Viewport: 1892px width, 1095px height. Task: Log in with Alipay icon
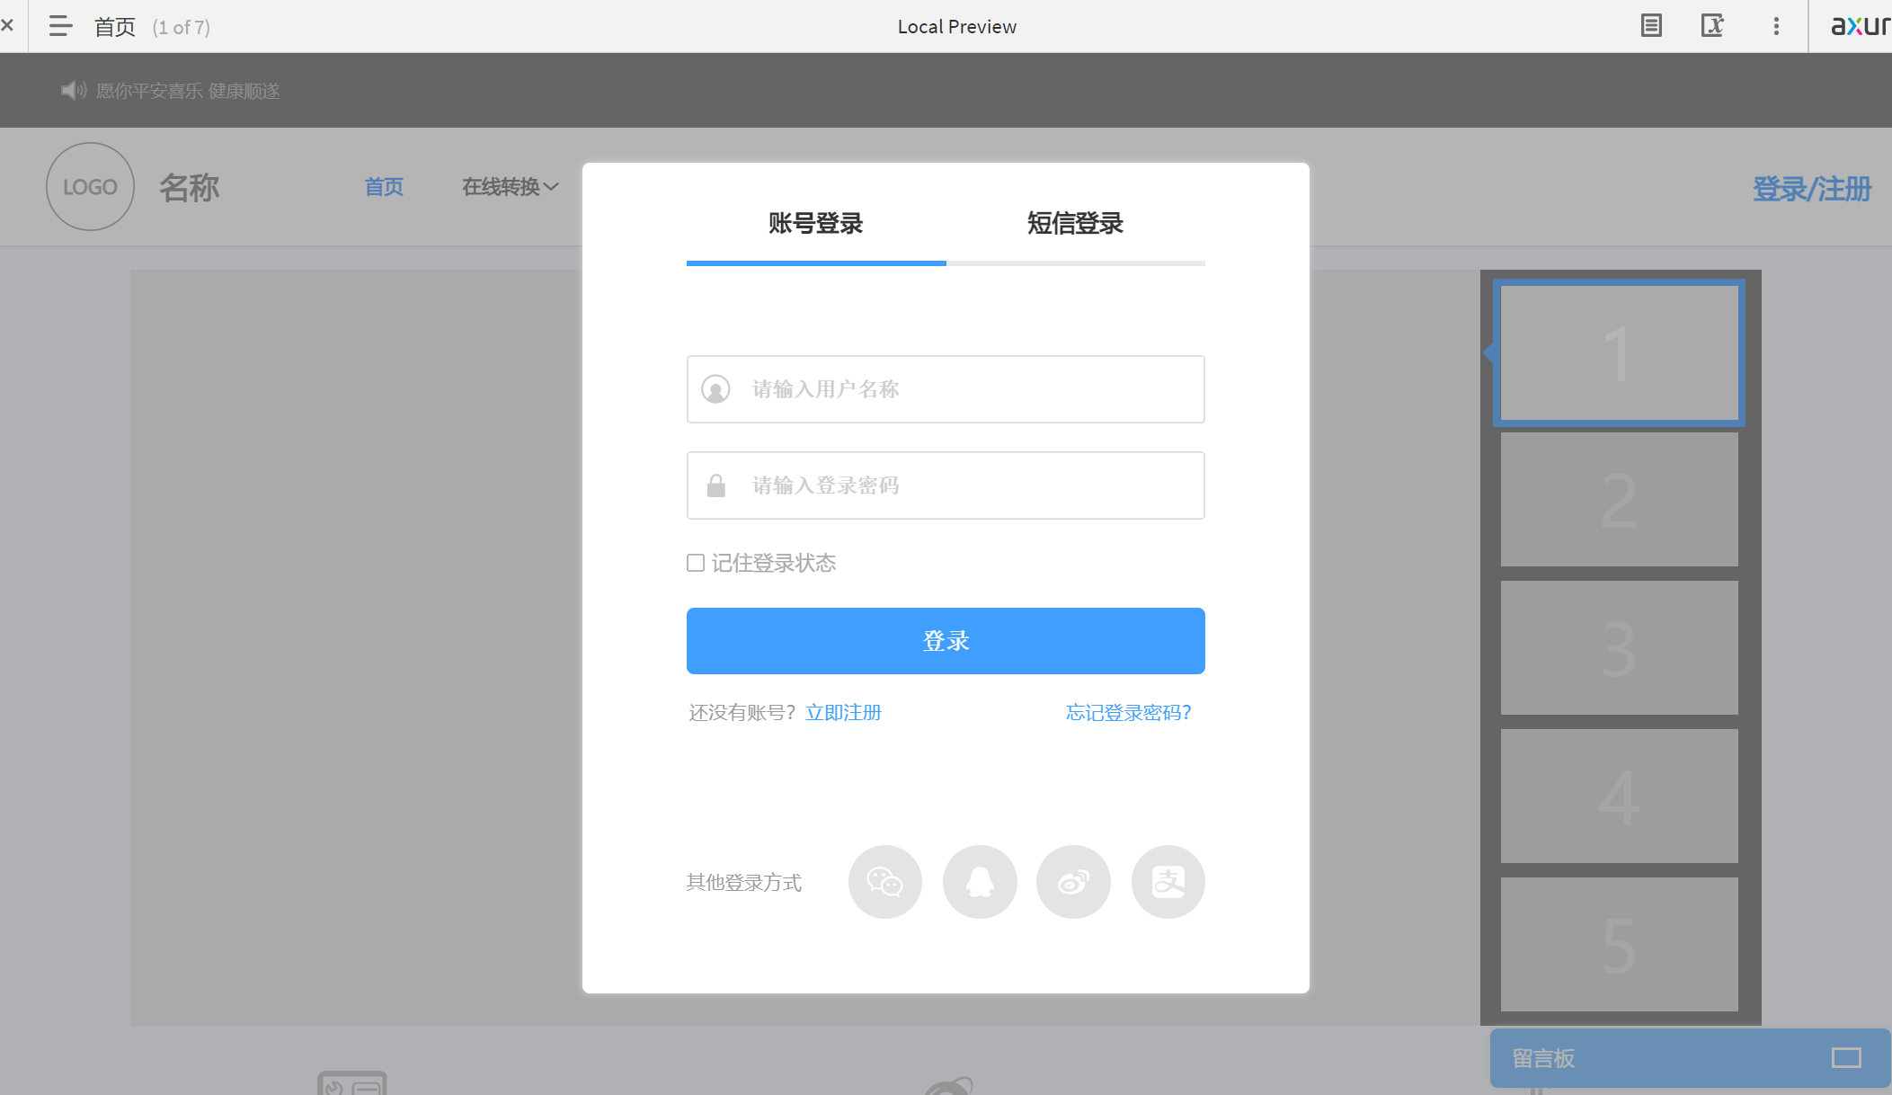[1168, 882]
